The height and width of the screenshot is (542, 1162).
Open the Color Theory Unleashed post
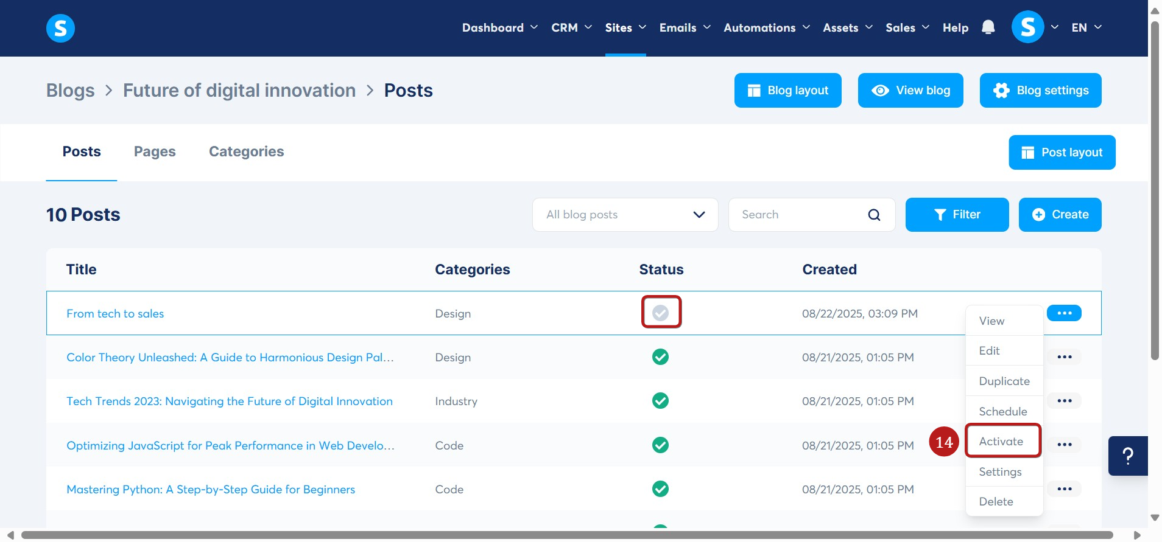230,358
